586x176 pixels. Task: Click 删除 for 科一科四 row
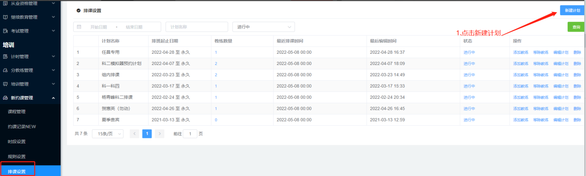pos(577,86)
